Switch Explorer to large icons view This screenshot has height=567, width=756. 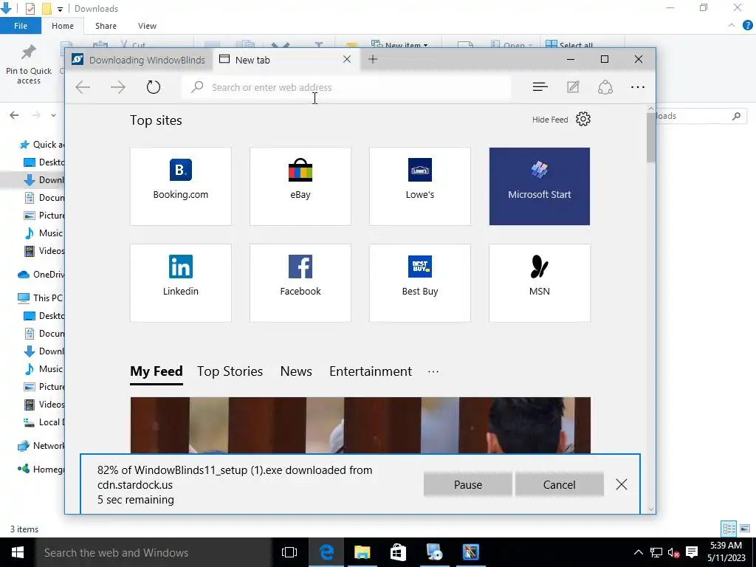(x=745, y=529)
